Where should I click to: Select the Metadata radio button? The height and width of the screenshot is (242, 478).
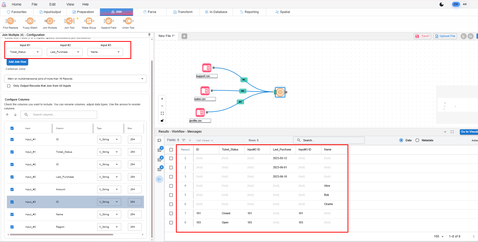(x=417, y=140)
